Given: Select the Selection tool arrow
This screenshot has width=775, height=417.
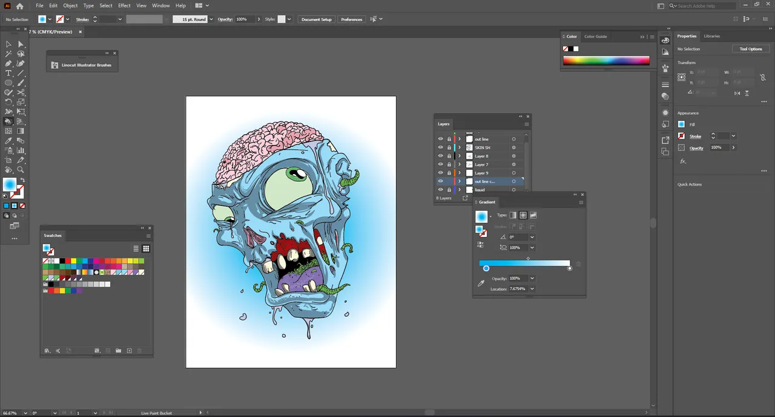Looking at the screenshot, I should [x=8, y=44].
